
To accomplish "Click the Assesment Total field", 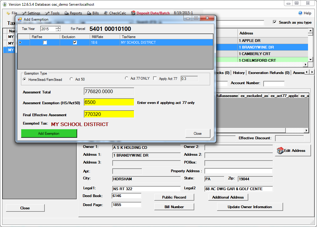I will (x=109, y=91).
